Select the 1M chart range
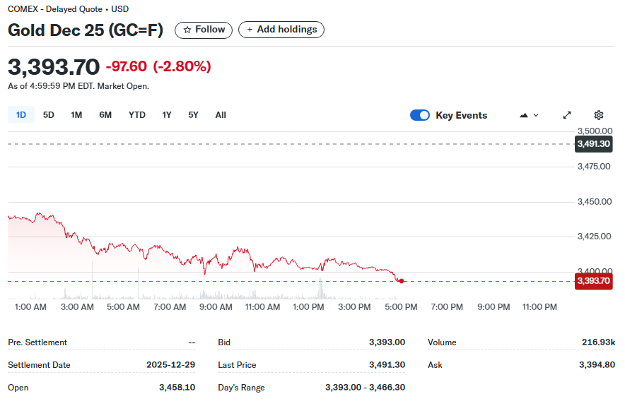This screenshot has width=625, height=406. click(76, 114)
